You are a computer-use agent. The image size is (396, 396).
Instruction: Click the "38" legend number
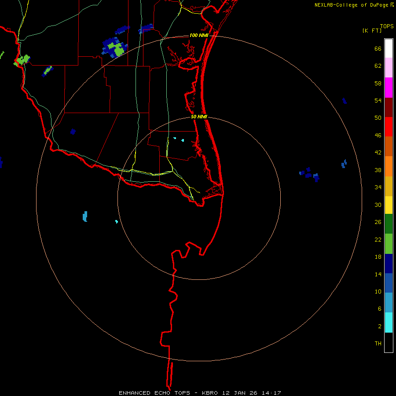378,170
